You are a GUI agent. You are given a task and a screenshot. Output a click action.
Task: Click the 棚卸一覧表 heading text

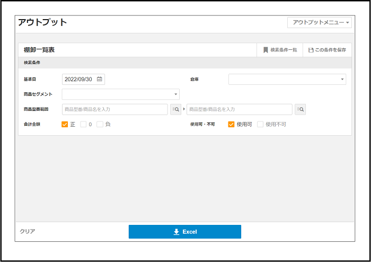[39, 50]
